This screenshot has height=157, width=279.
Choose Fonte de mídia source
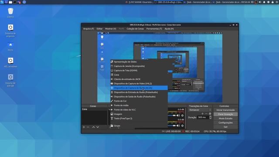tap(139, 106)
